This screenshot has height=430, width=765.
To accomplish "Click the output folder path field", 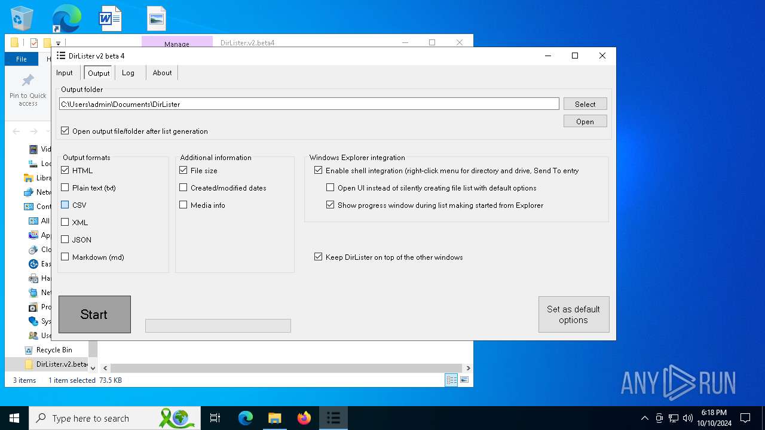I will (x=309, y=104).
